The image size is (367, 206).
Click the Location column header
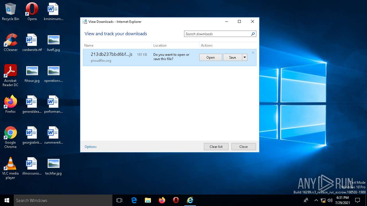pos(175,45)
